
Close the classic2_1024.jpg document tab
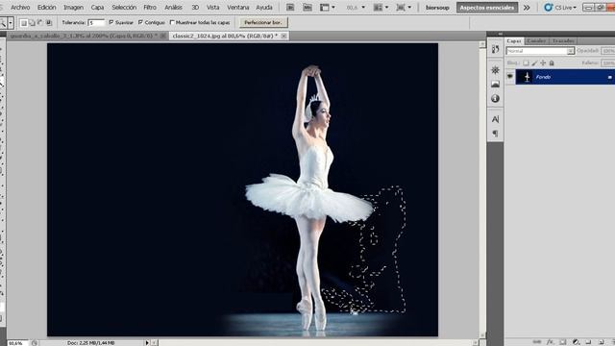click(283, 36)
